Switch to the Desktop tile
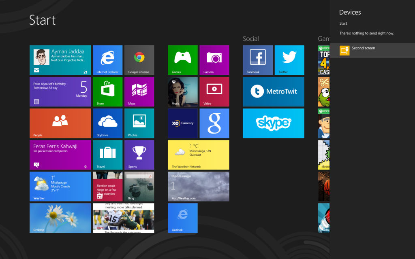Screen dimensions: 415x259 pyautogui.click(x=60, y=218)
